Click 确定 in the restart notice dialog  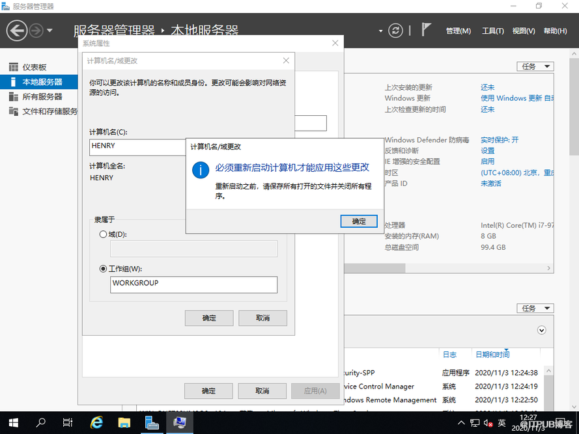point(359,221)
